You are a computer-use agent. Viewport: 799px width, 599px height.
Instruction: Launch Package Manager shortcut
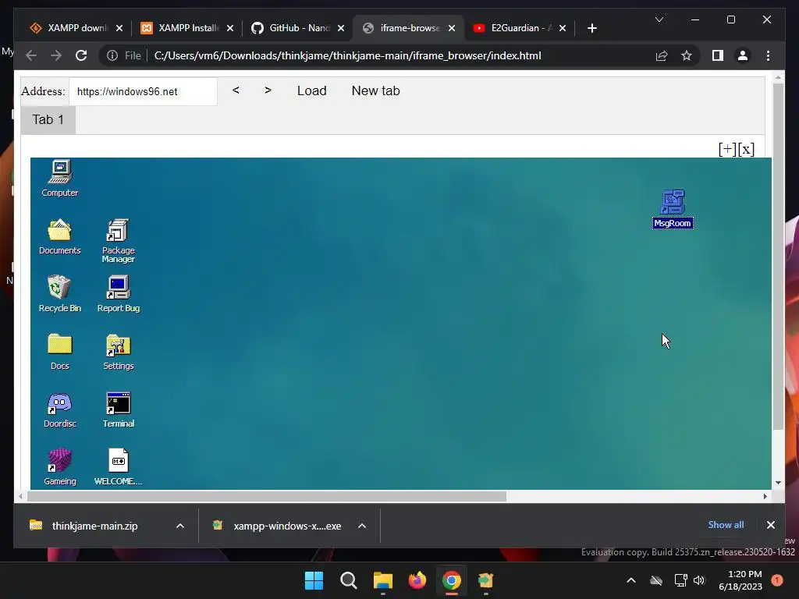[119, 240]
